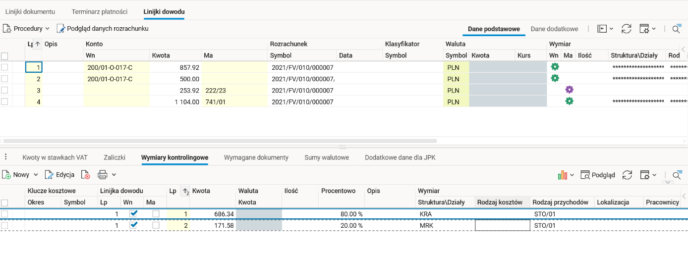
Task: Open the upper grid settings dropdown
Action: pyautogui.click(x=648, y=29)
